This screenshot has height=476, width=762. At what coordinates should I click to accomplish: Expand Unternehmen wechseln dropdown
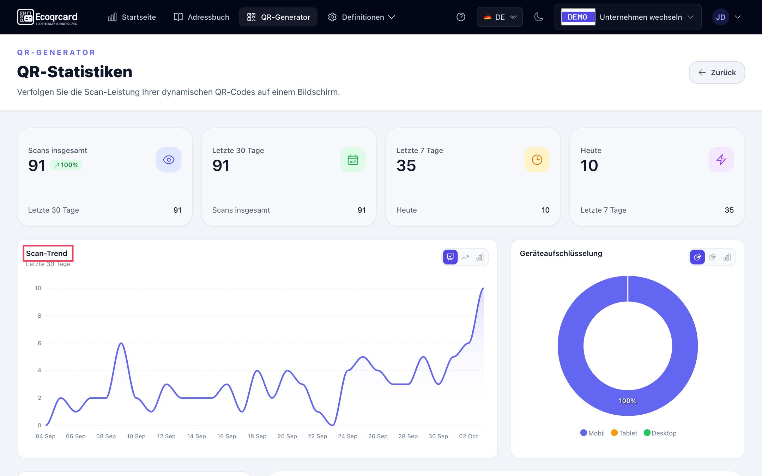628,17
